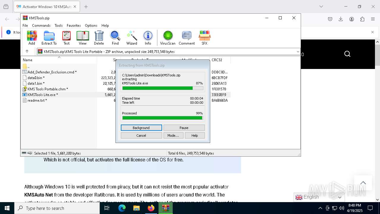
Task: Open the Windows Start menu
Action: [7, 208]
